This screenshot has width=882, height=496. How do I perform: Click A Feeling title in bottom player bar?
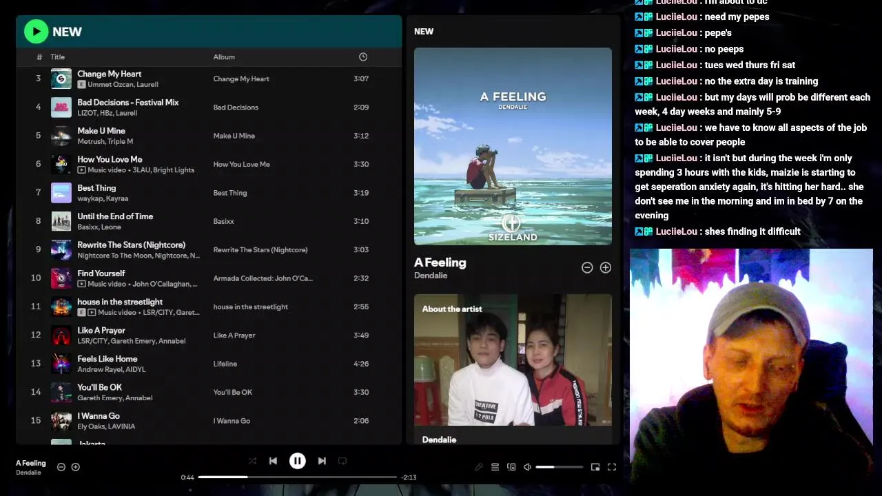coord(31,463)
